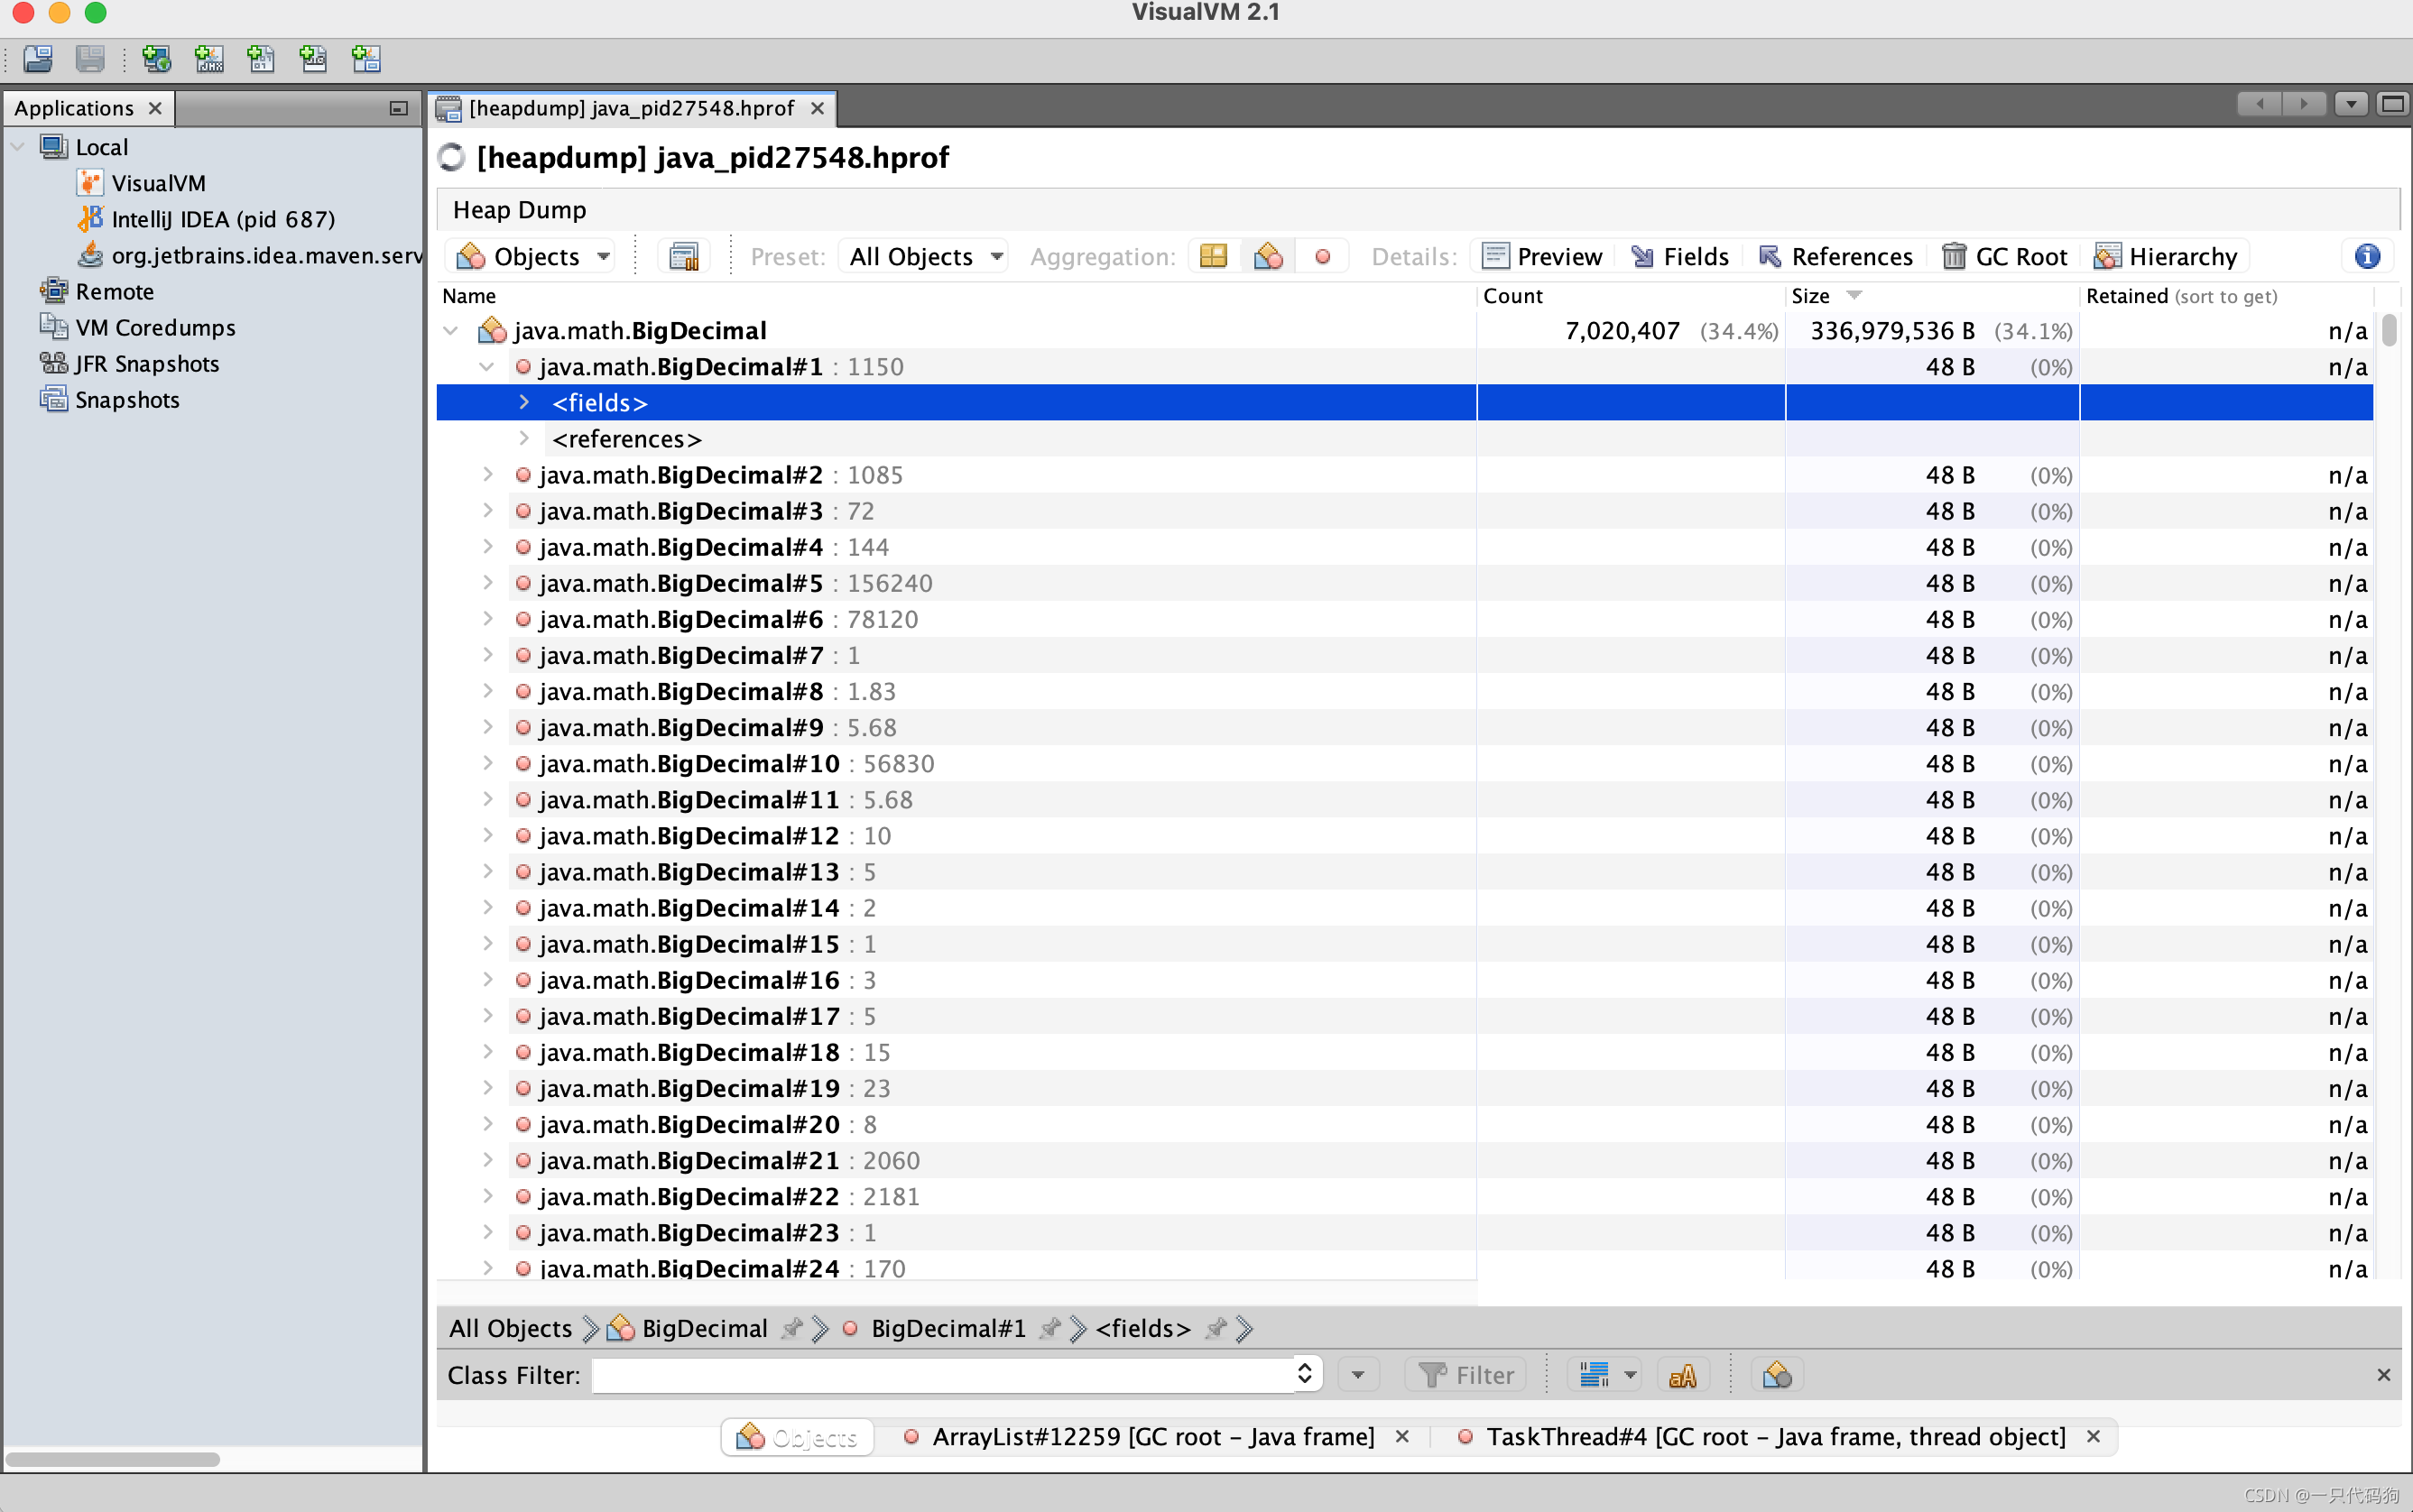2413x1512 pixels.
Task: Collapse the java.math.BigDecimal class node
Action: tap(451, 331)
